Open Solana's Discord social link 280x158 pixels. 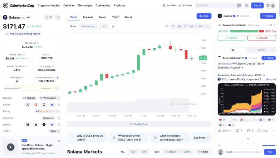(52, 105)
